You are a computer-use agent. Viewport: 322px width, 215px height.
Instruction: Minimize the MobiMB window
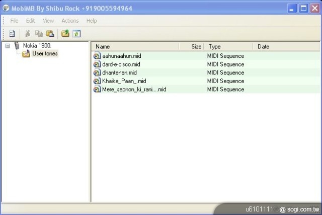click(292, 9)
